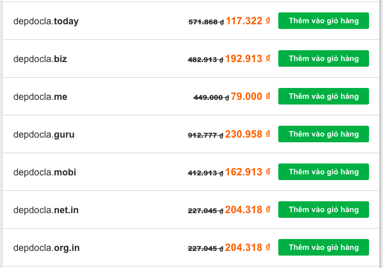Add depdocla.today to the cart
This screenshot has width=383, height=268.
pyautogui.click(x=323, y=21)
